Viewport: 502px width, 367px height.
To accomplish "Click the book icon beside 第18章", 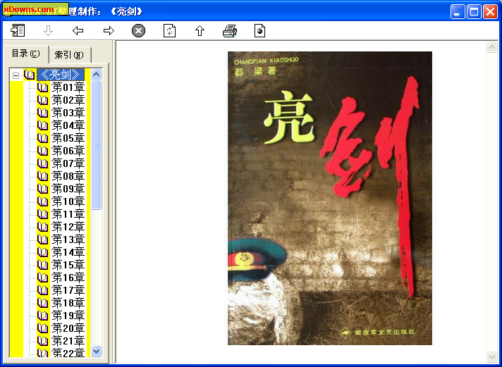I will coord(42,303).
